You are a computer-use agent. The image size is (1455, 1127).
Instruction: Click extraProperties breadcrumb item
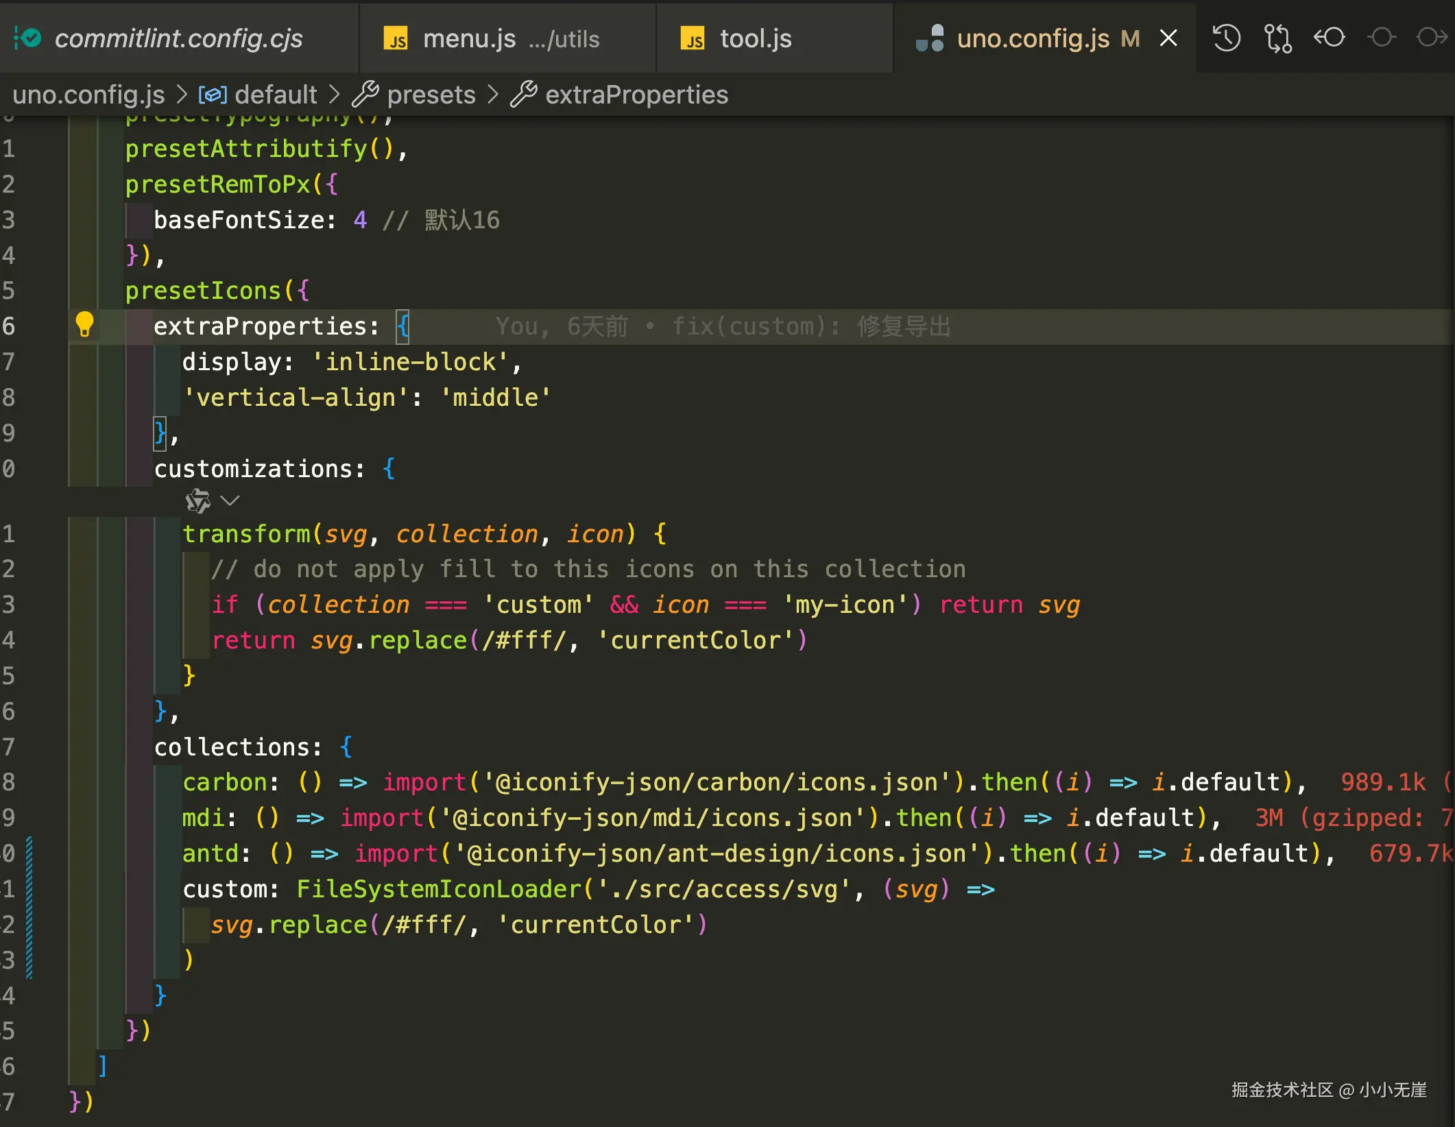pos(636,95)
